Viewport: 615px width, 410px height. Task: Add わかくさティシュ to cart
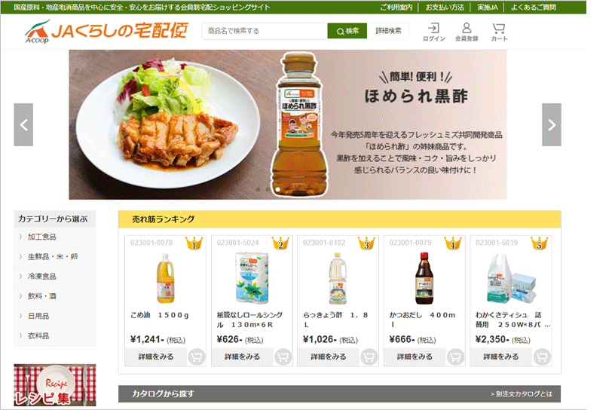point(542,356)
